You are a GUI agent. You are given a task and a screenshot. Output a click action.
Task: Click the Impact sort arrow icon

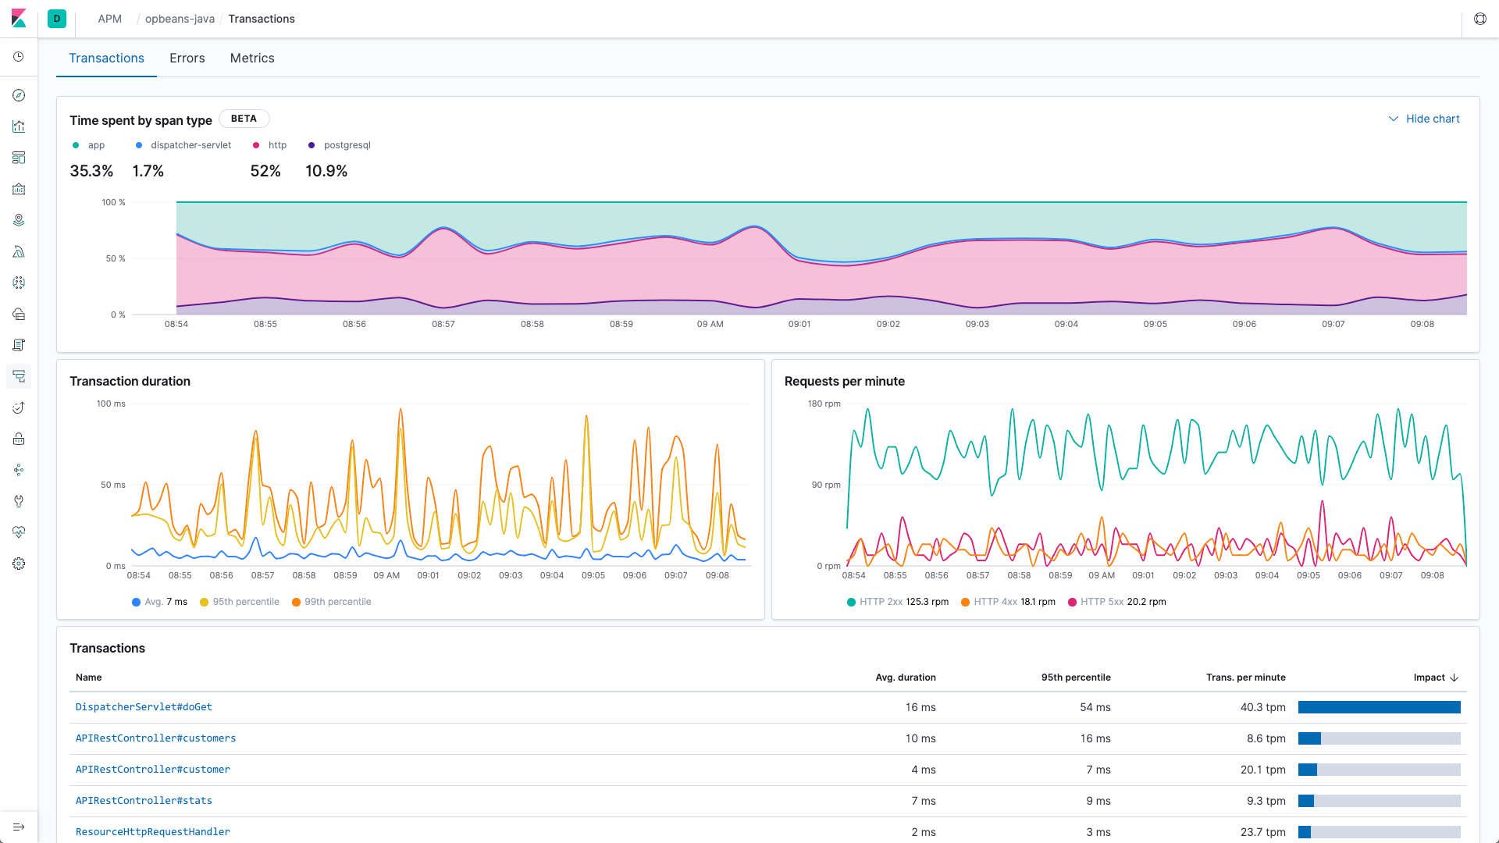(x=1454, y=678)
